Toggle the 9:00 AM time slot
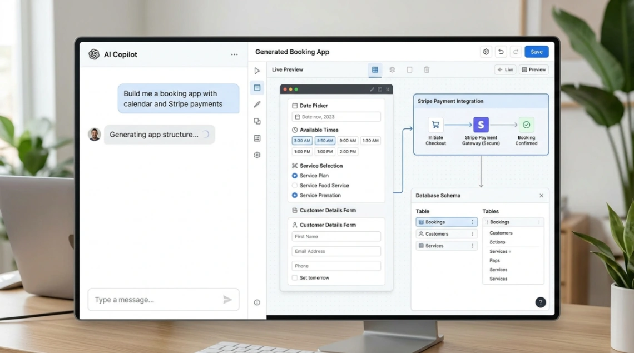The image size is (634, 353). [348, 140]
